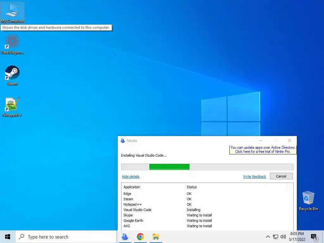
Task: Open the volume control tray icon
Action: [283, 237]
